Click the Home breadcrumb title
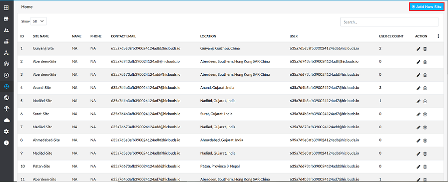 tap(27, 7)
